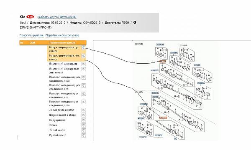
Task: Click note icon beside Левые лента и хомут
Action: click(x=84, y=110)
